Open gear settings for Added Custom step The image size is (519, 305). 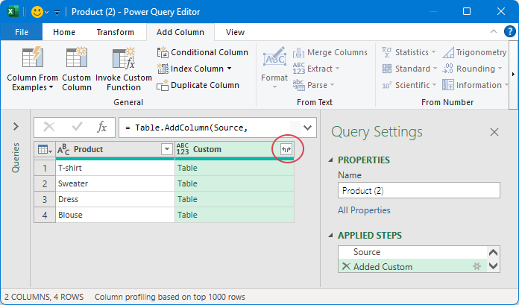coord(476,267)
